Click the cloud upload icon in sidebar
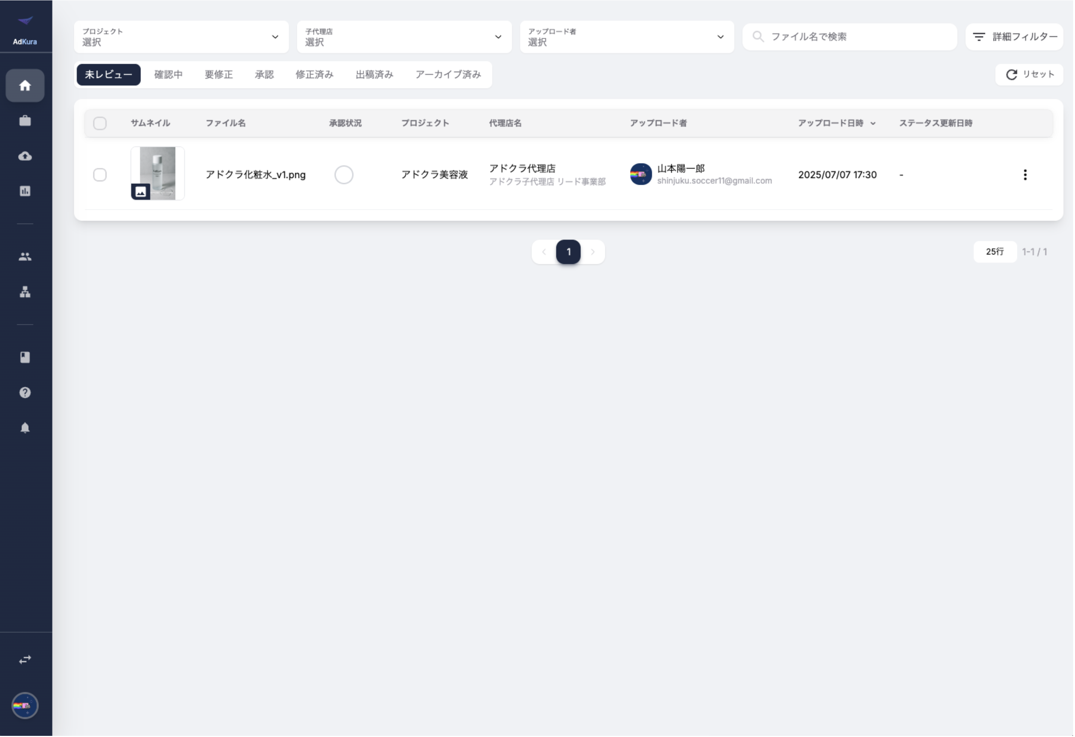This screenshot has width=1075, height=737. point(25,156)
